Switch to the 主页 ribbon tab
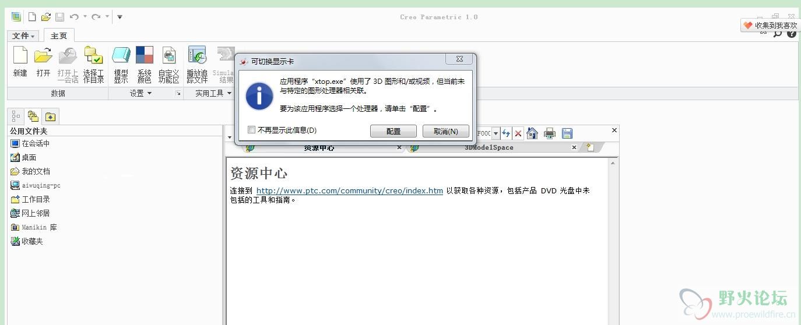801x325 pixels. (59, 36)
